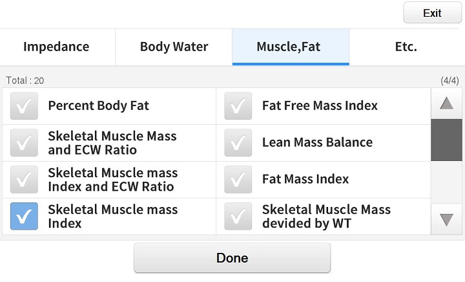The image size is (465, 282).
Task: Switch to the Impedance tab
Action: pyautogui.click(x=56, y=47)
